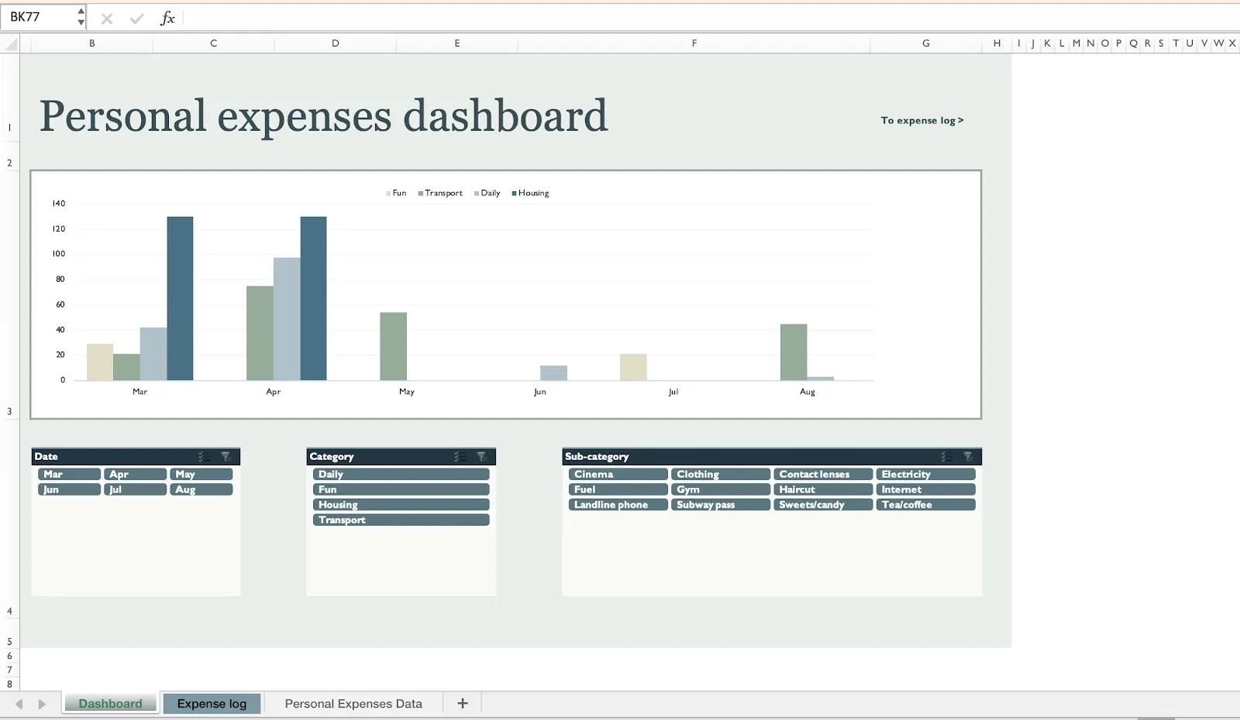Viewport: 1240px width, 720px height.
Task: Click the name box up stepper arrow
Action: [81, 12]
